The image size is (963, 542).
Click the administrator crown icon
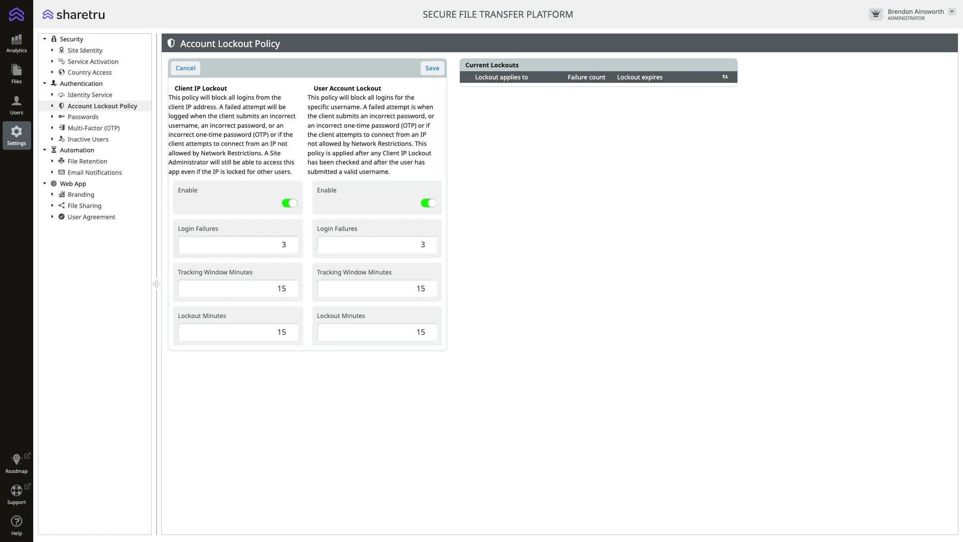[x=875, y=14]
